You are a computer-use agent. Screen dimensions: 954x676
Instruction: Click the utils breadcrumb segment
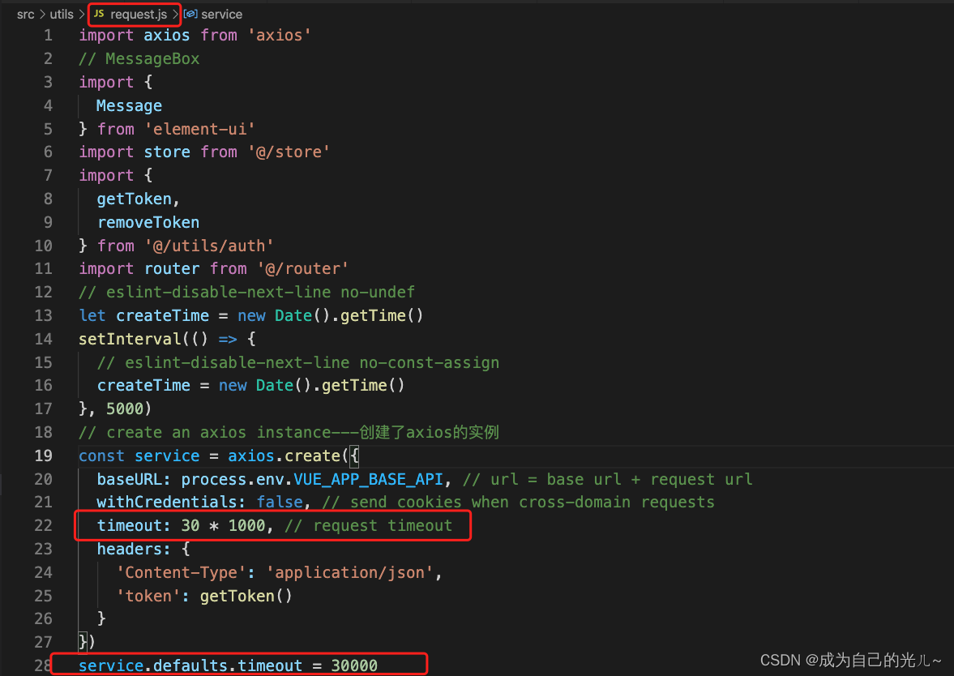click(62, 14)
